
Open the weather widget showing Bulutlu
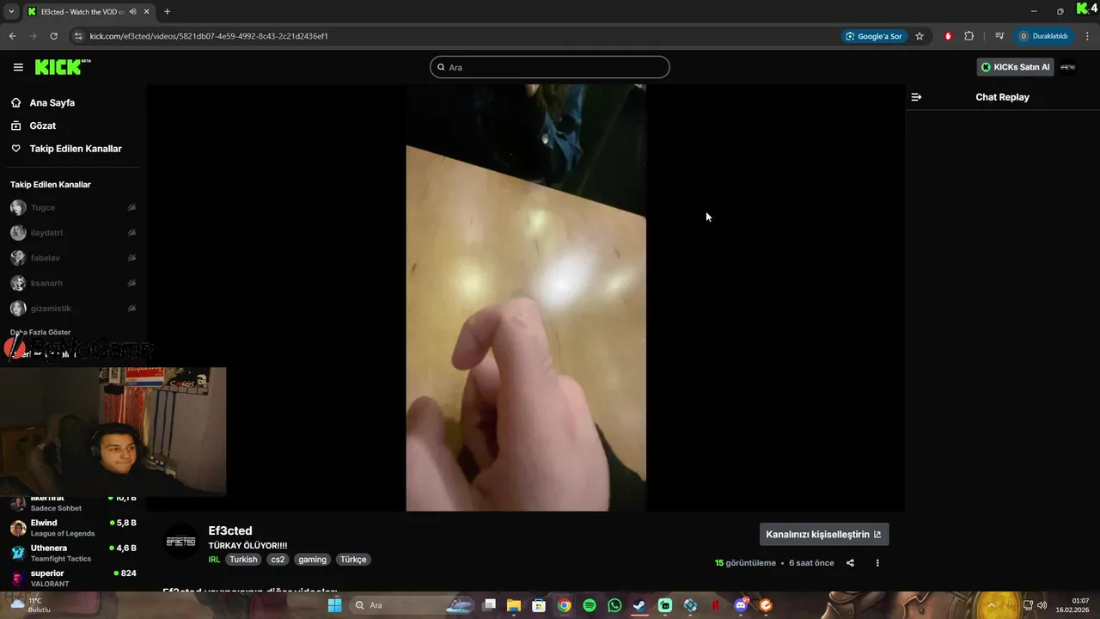pos(33,605)
